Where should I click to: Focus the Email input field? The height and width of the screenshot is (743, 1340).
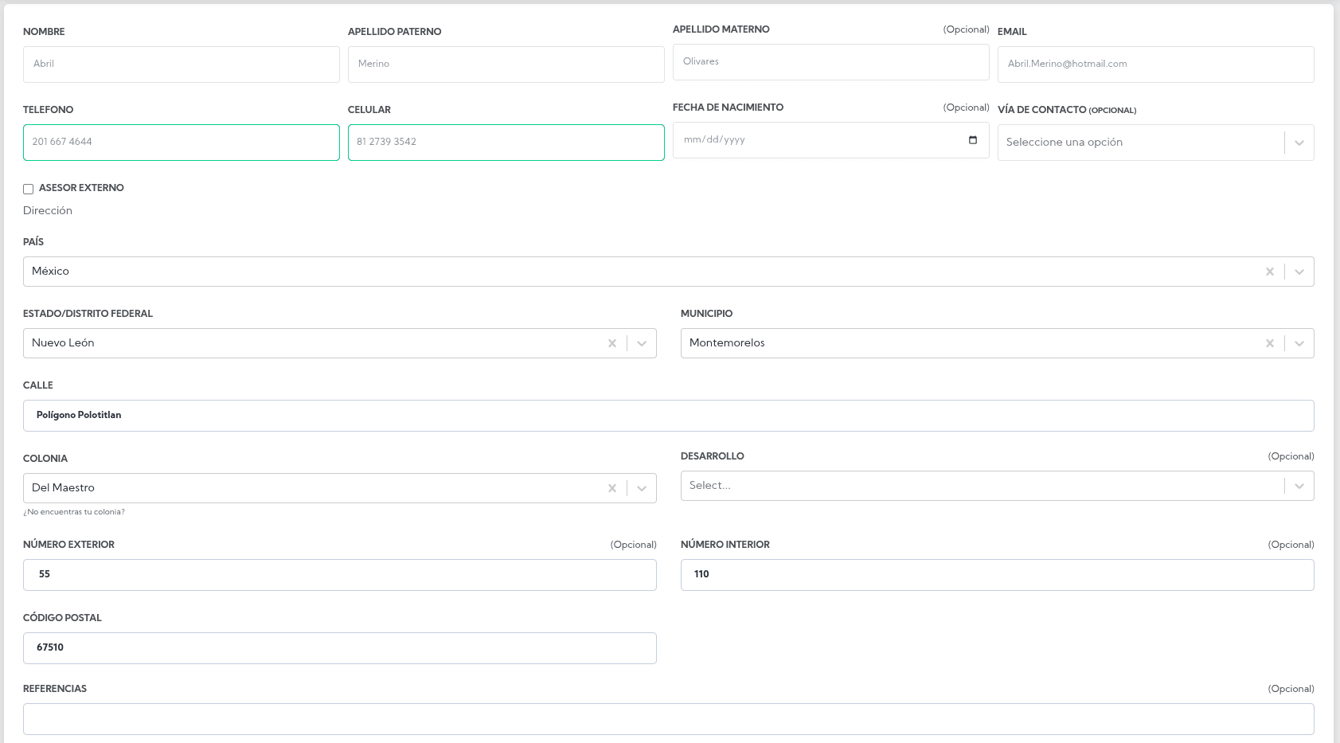click(x=1155, y=65)
